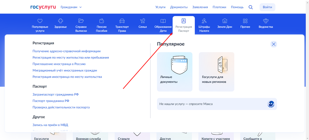Open Регистрация по месту жительства или пребывания
Image resolution: width=309 pixels, height=140 pixels.
71,57
